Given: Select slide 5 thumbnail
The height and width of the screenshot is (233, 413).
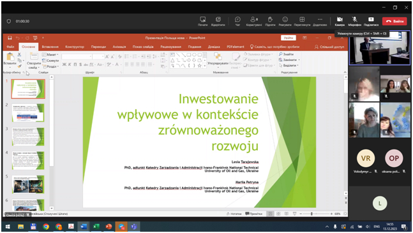Looking at the screenshot, I should coord(28,184).
